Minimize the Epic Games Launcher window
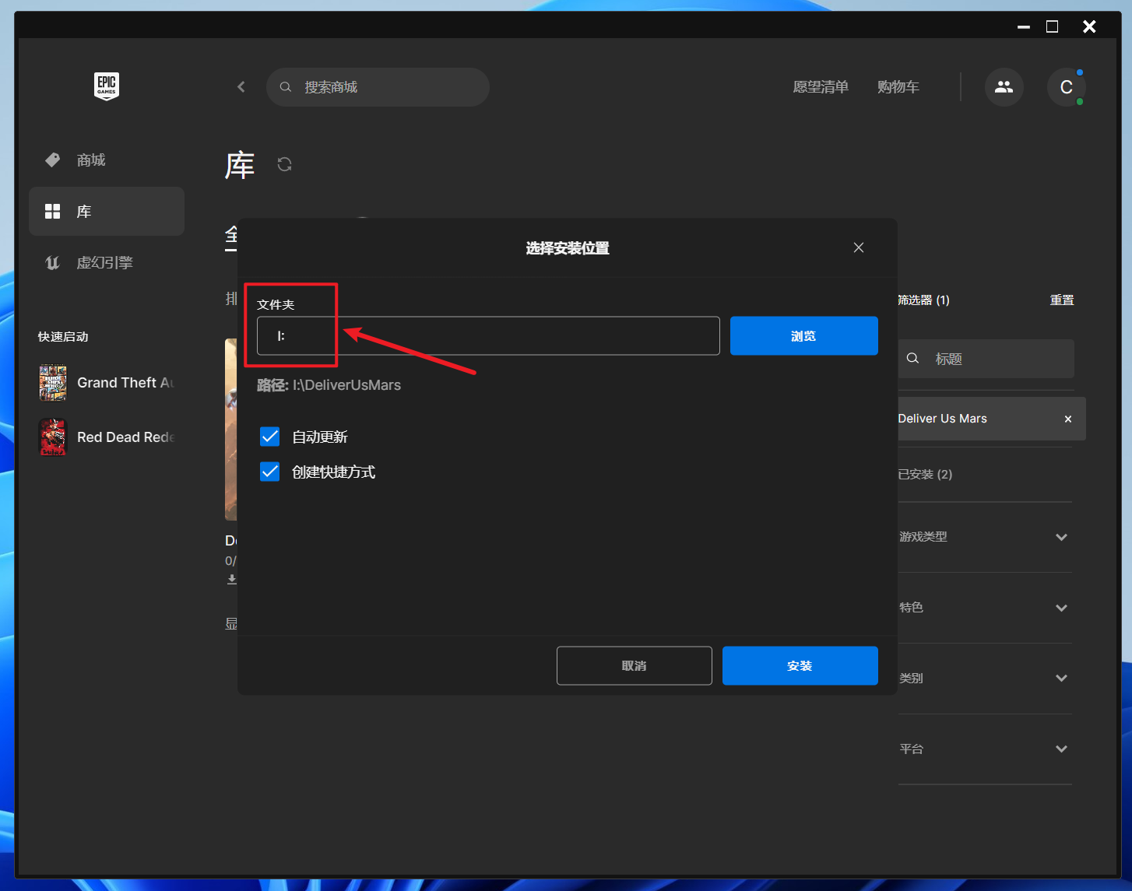The width and height of the screenshot is (1132, 891). coord(1024,26)
